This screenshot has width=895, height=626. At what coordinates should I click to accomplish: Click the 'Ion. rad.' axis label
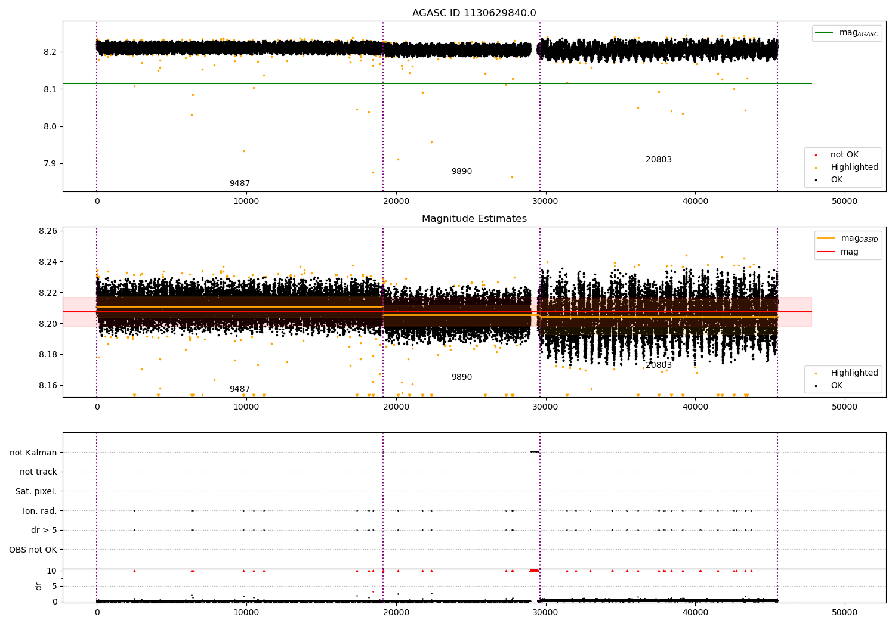(40, 511)
